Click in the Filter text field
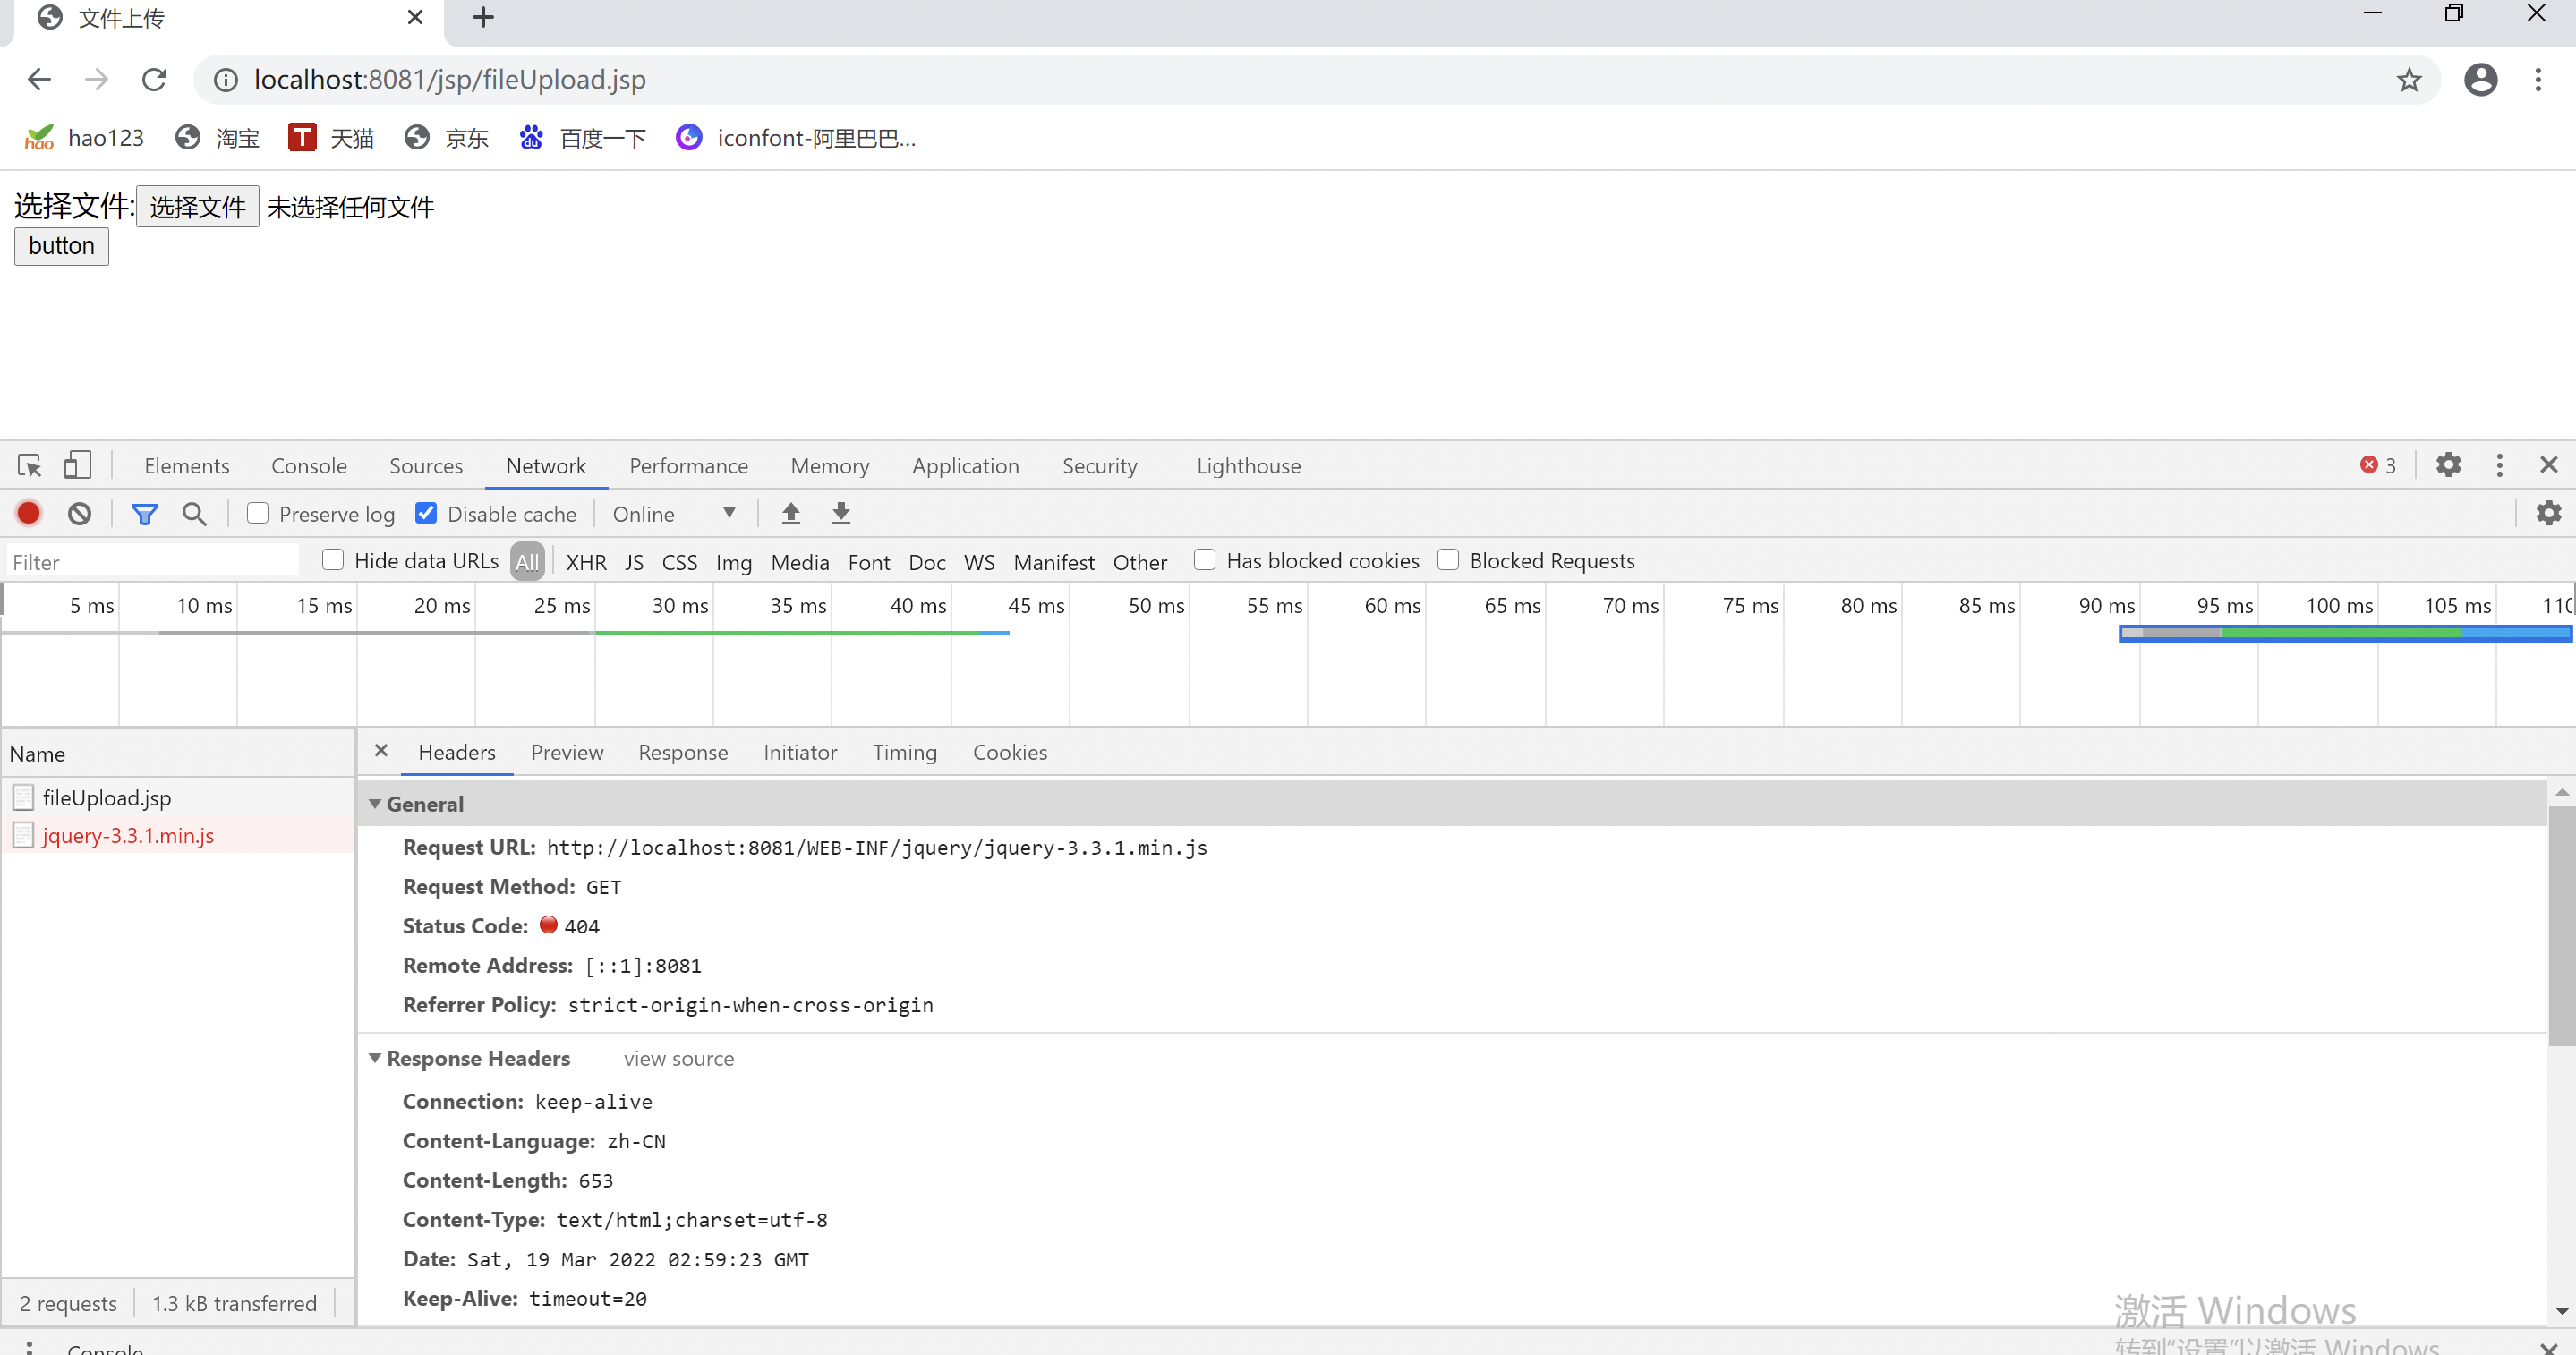 (150, 562)
